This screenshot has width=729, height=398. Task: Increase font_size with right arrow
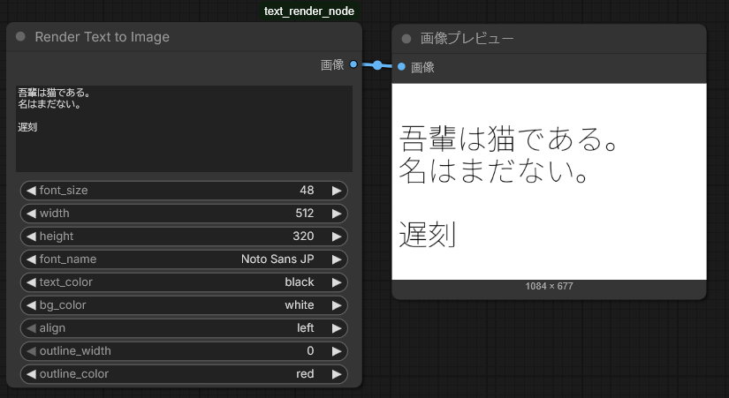point(337,191)
